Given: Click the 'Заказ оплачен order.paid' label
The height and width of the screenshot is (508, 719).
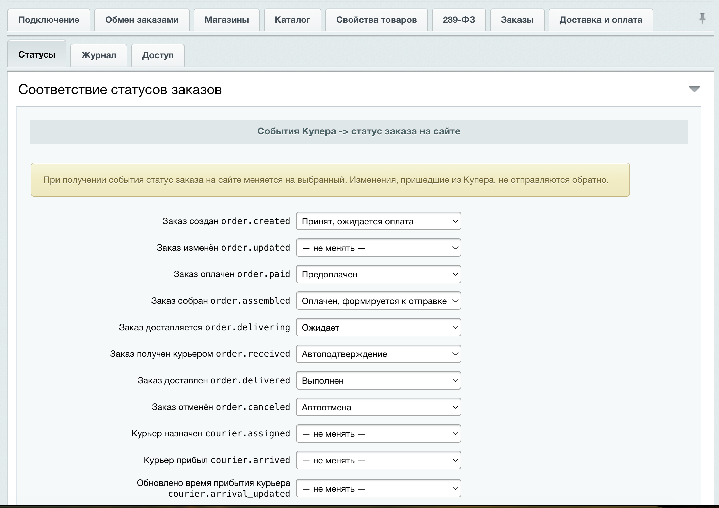Looking at the screenshot, I should pos(232,274).
